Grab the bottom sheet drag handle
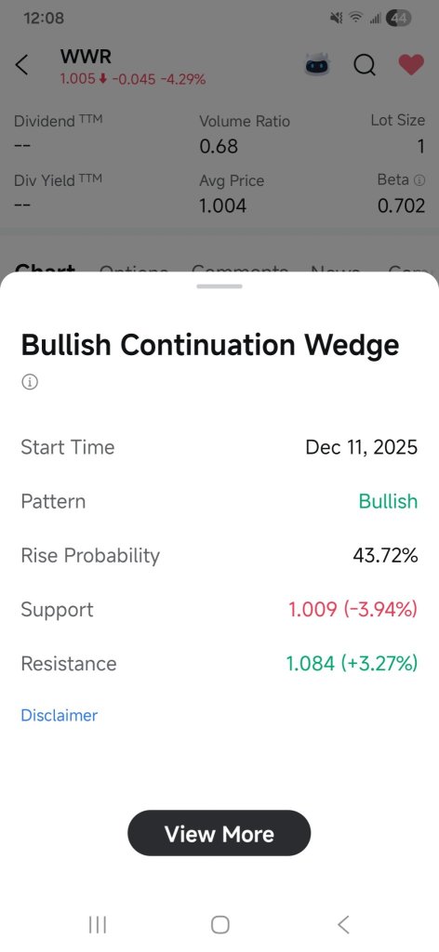This screenshot has height=952, width=439. tap(219, 286)
